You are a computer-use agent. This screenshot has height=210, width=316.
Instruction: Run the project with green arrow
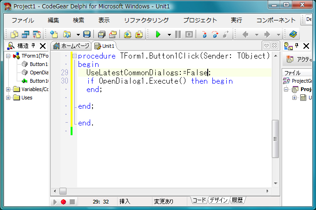click(158, 34)
